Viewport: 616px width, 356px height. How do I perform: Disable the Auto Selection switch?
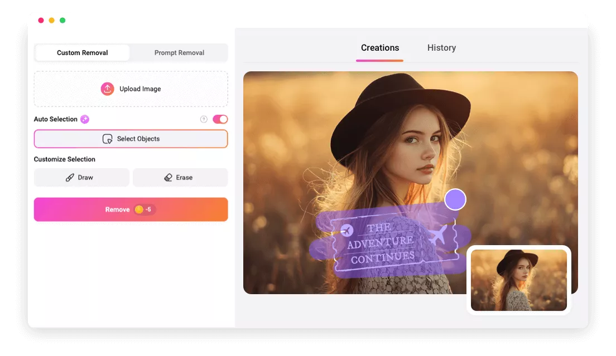[x=219, y=119]
